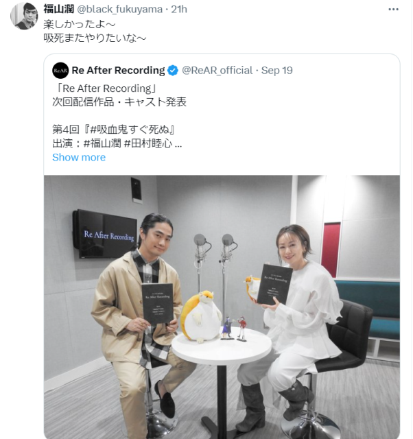Click the Sep 19 date of the quoted tweet
This screenshot has width=413, height=439.
[x=277, y=70]
